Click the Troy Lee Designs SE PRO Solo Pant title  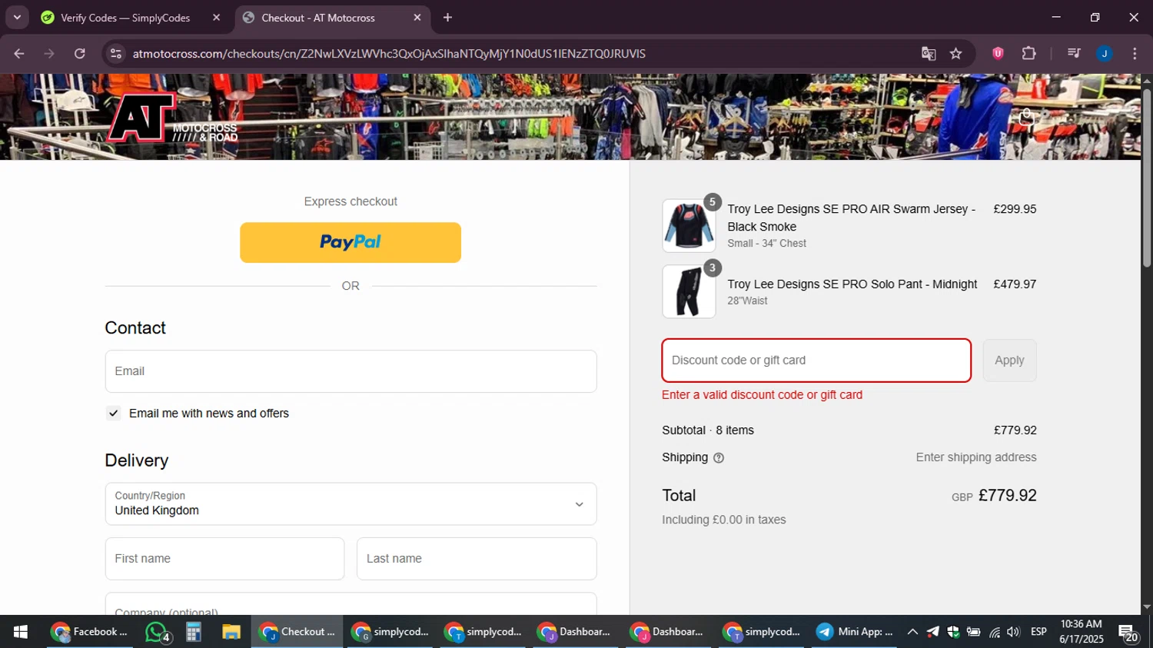point(852,284)
